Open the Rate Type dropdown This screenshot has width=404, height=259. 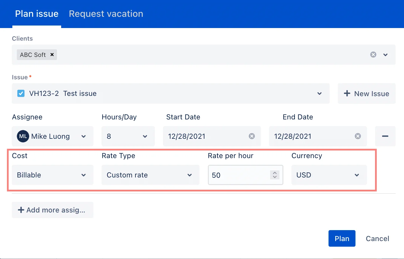tap(189, 175)
